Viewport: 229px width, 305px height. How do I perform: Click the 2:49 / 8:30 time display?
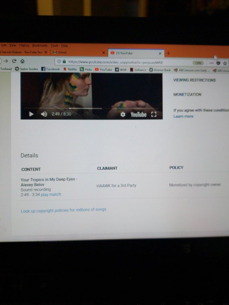pos(61,114)
